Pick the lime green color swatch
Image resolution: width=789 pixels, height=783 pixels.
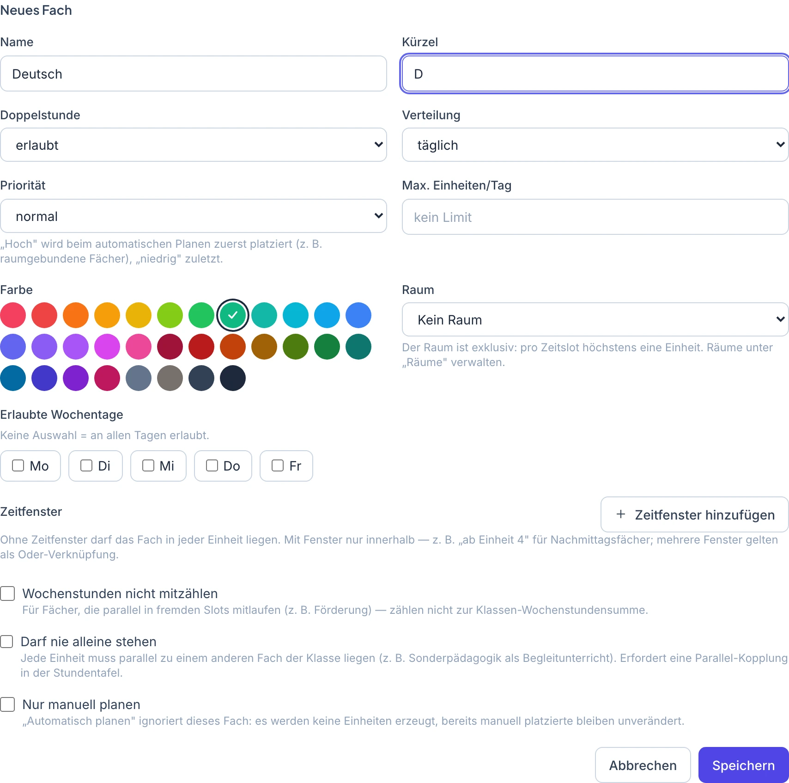point(170,315)
